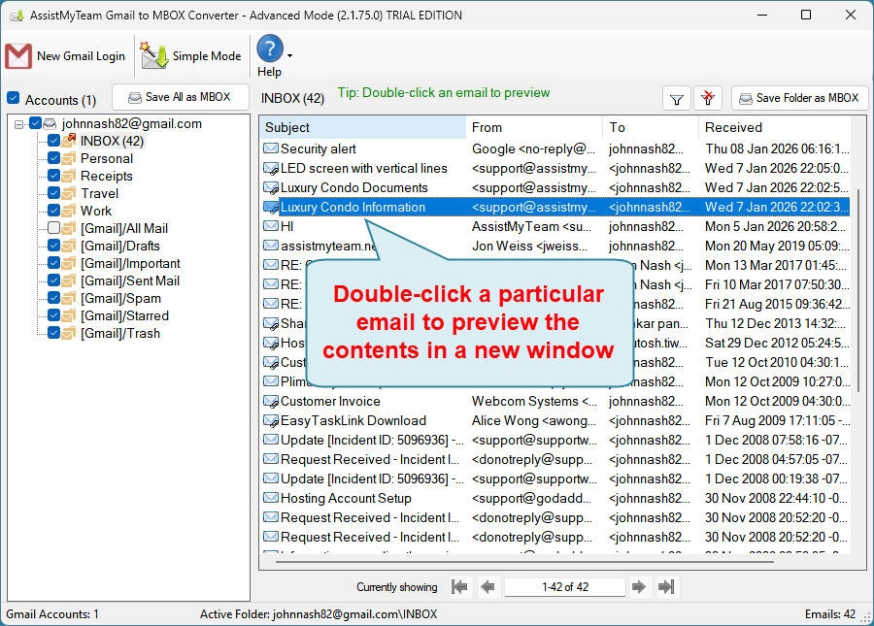
Task: Uncheck the Receipts folder checkbox
Action: [x=54, y=176]
